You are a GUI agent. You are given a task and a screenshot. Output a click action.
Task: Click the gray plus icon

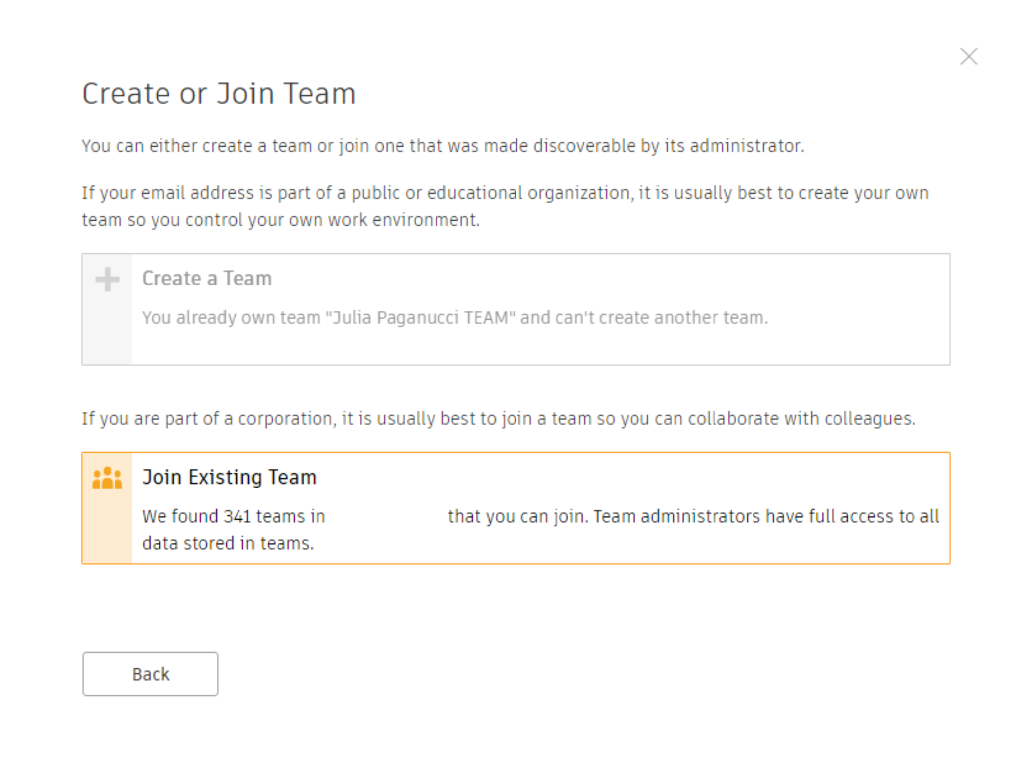[108, 280]
